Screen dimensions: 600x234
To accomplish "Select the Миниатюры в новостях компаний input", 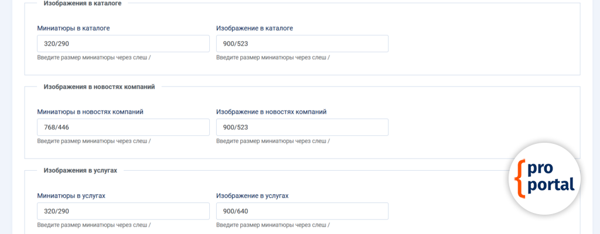I will point(123,127).
